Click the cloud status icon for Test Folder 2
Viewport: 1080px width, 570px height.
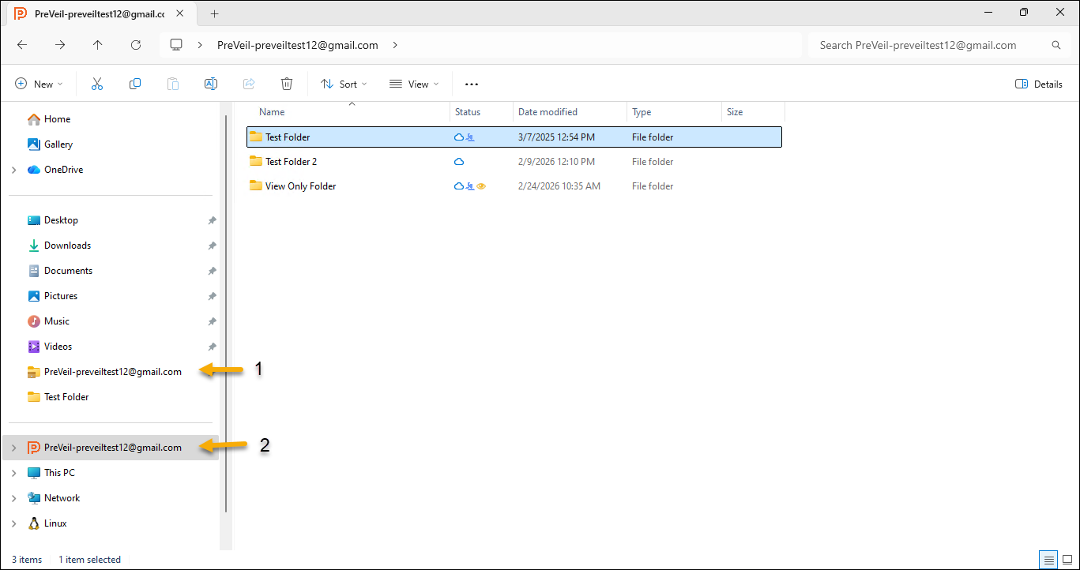click(x=459, y=162)
